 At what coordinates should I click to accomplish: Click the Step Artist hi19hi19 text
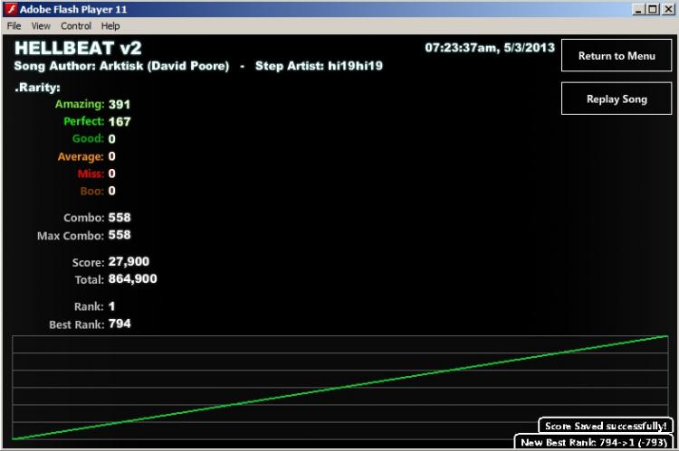[x=319, y=66]
